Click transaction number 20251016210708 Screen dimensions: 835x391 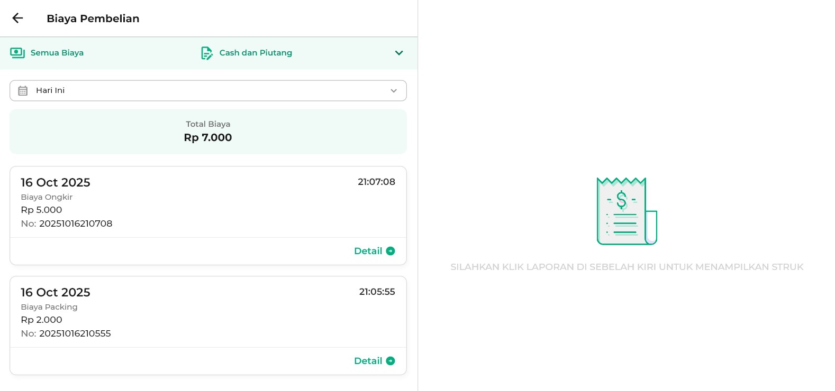click(x=76, y=224)
